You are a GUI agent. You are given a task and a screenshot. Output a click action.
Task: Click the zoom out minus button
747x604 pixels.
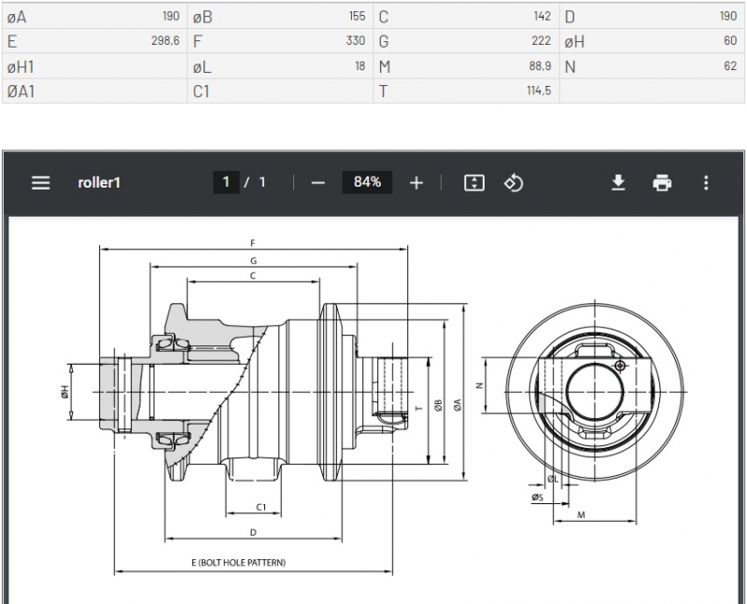[317, 183]
